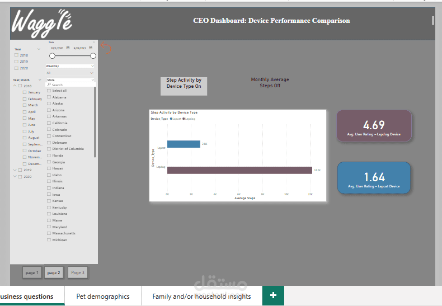
Task: Click the Average Steps axis label
Action: point(244,198)
